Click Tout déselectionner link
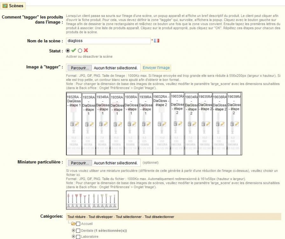This screenshot has width=285, height=239. coord(159,217)
